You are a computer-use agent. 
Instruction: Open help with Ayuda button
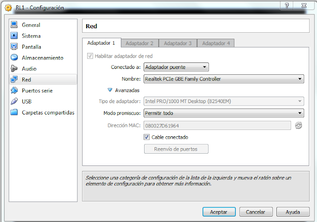tap(293, 212)
